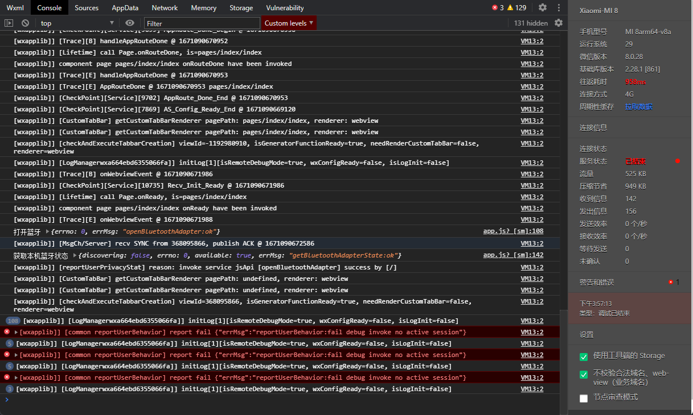The image size is (693, 415).
Task: Open source link app.js? [sm]:108
Action: [513, 231]
